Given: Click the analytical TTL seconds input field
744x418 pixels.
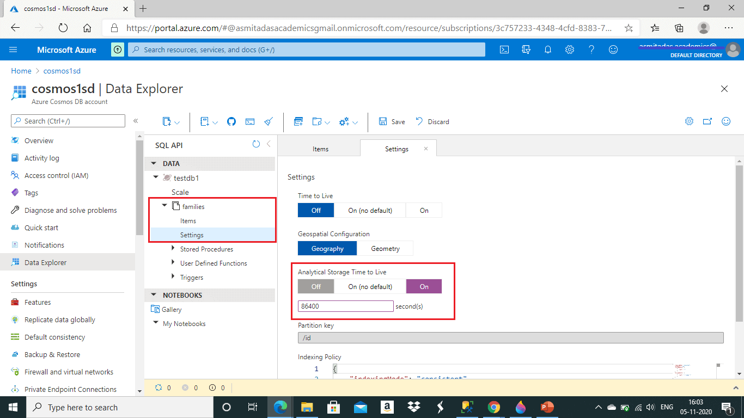Looking at the screenshot, I should (345, 306).
